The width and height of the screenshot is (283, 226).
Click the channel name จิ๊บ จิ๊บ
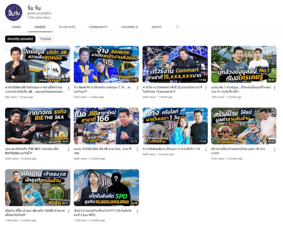pyautogui.click(x=34, y=8)
